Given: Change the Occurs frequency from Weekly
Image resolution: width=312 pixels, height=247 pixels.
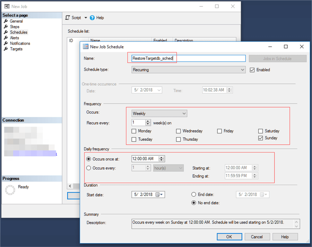Looking at the screenshot, I should [183, 113].
